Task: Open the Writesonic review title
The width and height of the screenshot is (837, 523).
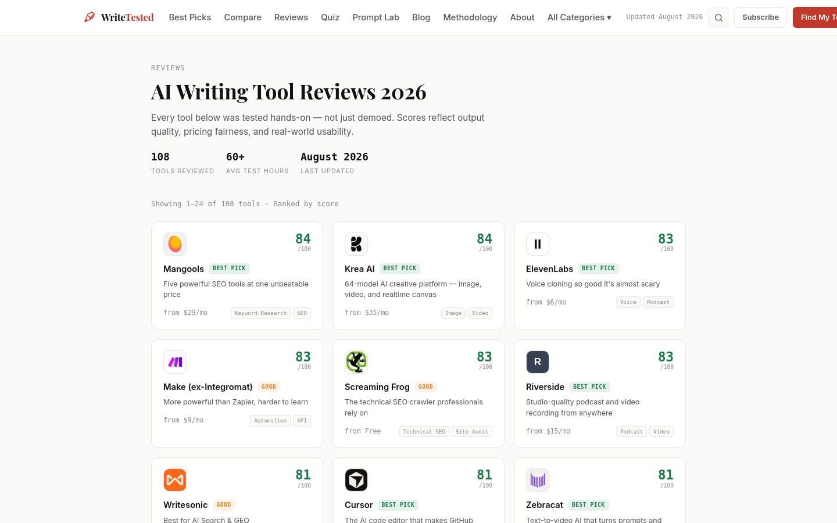Action: (185, 504)
